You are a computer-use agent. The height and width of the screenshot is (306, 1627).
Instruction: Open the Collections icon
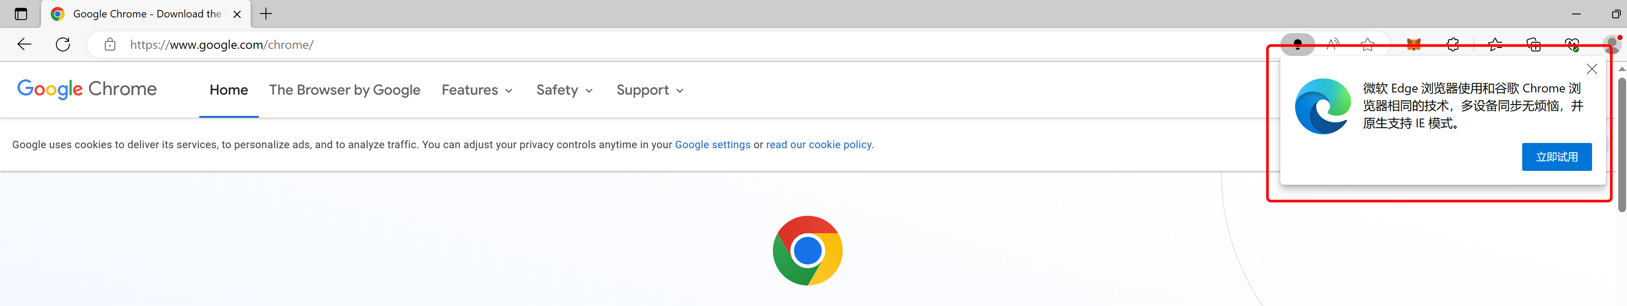coord(1534,44)
